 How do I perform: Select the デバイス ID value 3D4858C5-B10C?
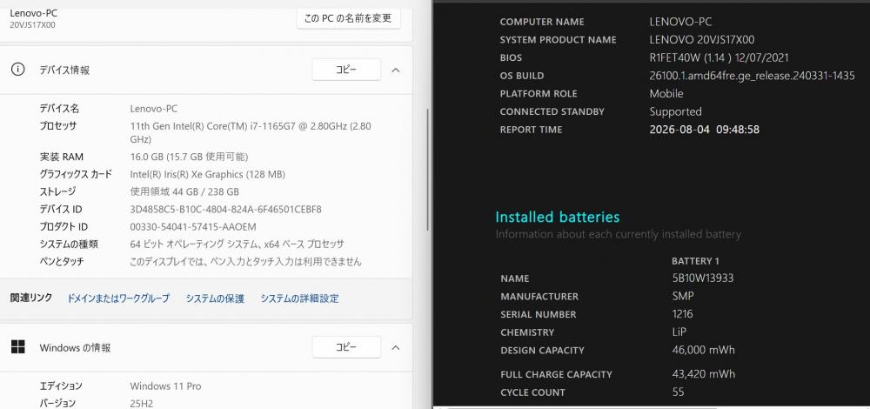click(x=225, y=209)
